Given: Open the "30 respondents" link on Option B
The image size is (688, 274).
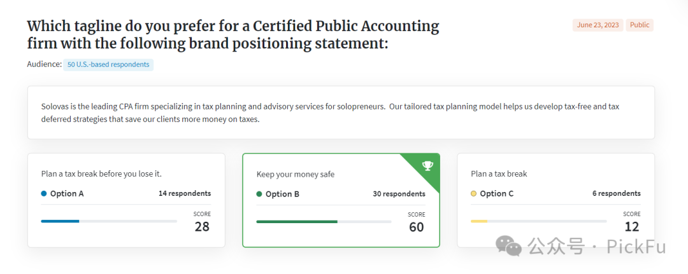Looking at the screenshot, I should (399, 194).
